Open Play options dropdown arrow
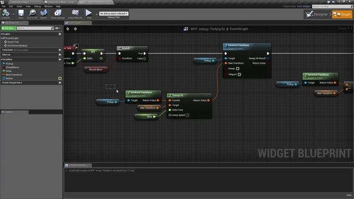 click(x=96, y=14)
